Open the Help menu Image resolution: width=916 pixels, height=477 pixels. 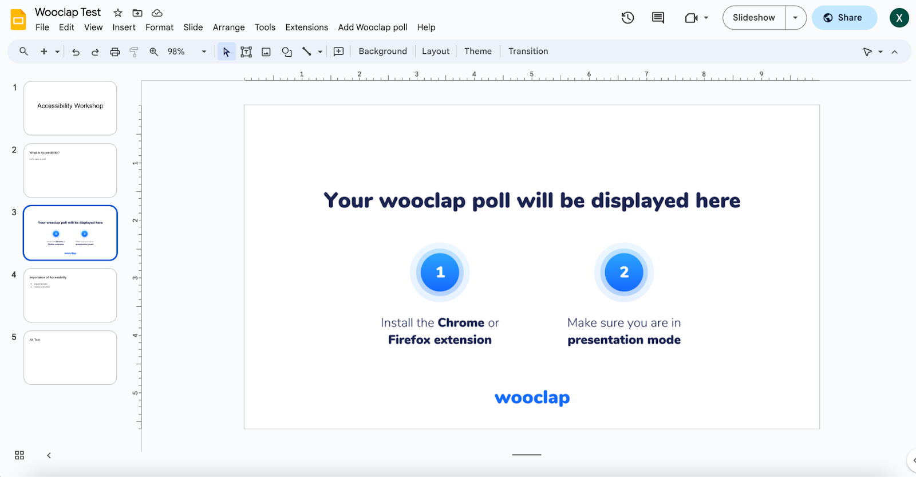pyautogui.click(x=426, y=27)
